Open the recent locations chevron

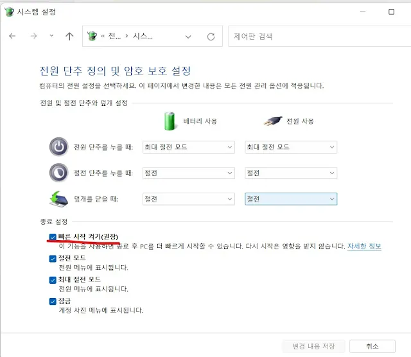(x=51, y=36)
